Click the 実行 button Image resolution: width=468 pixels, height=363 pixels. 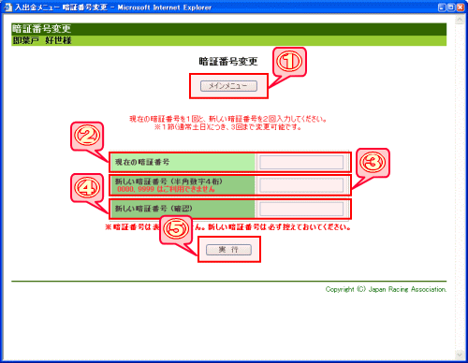coord(228,250)
